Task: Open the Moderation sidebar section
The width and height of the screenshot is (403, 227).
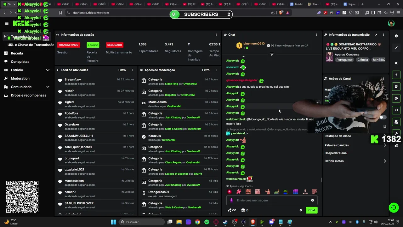Action: point(20,79)
